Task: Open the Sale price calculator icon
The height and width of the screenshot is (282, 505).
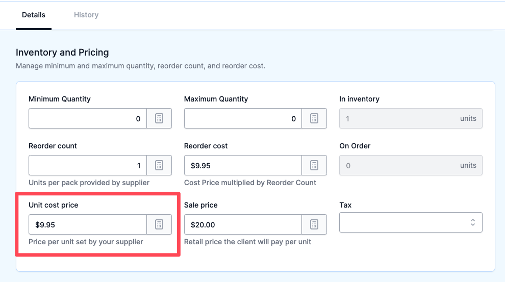Action: pos(314,224)
